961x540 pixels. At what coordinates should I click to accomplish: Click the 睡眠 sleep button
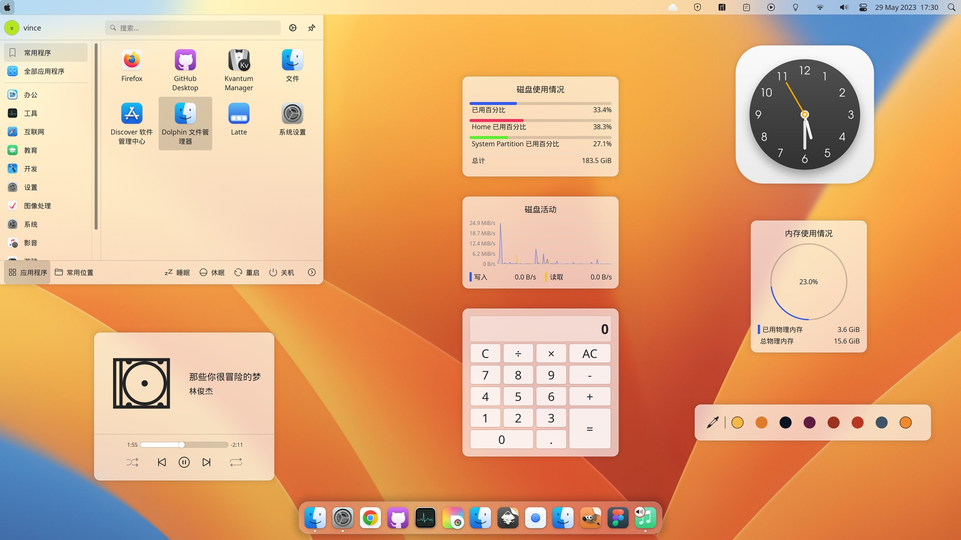click(177, 272)
